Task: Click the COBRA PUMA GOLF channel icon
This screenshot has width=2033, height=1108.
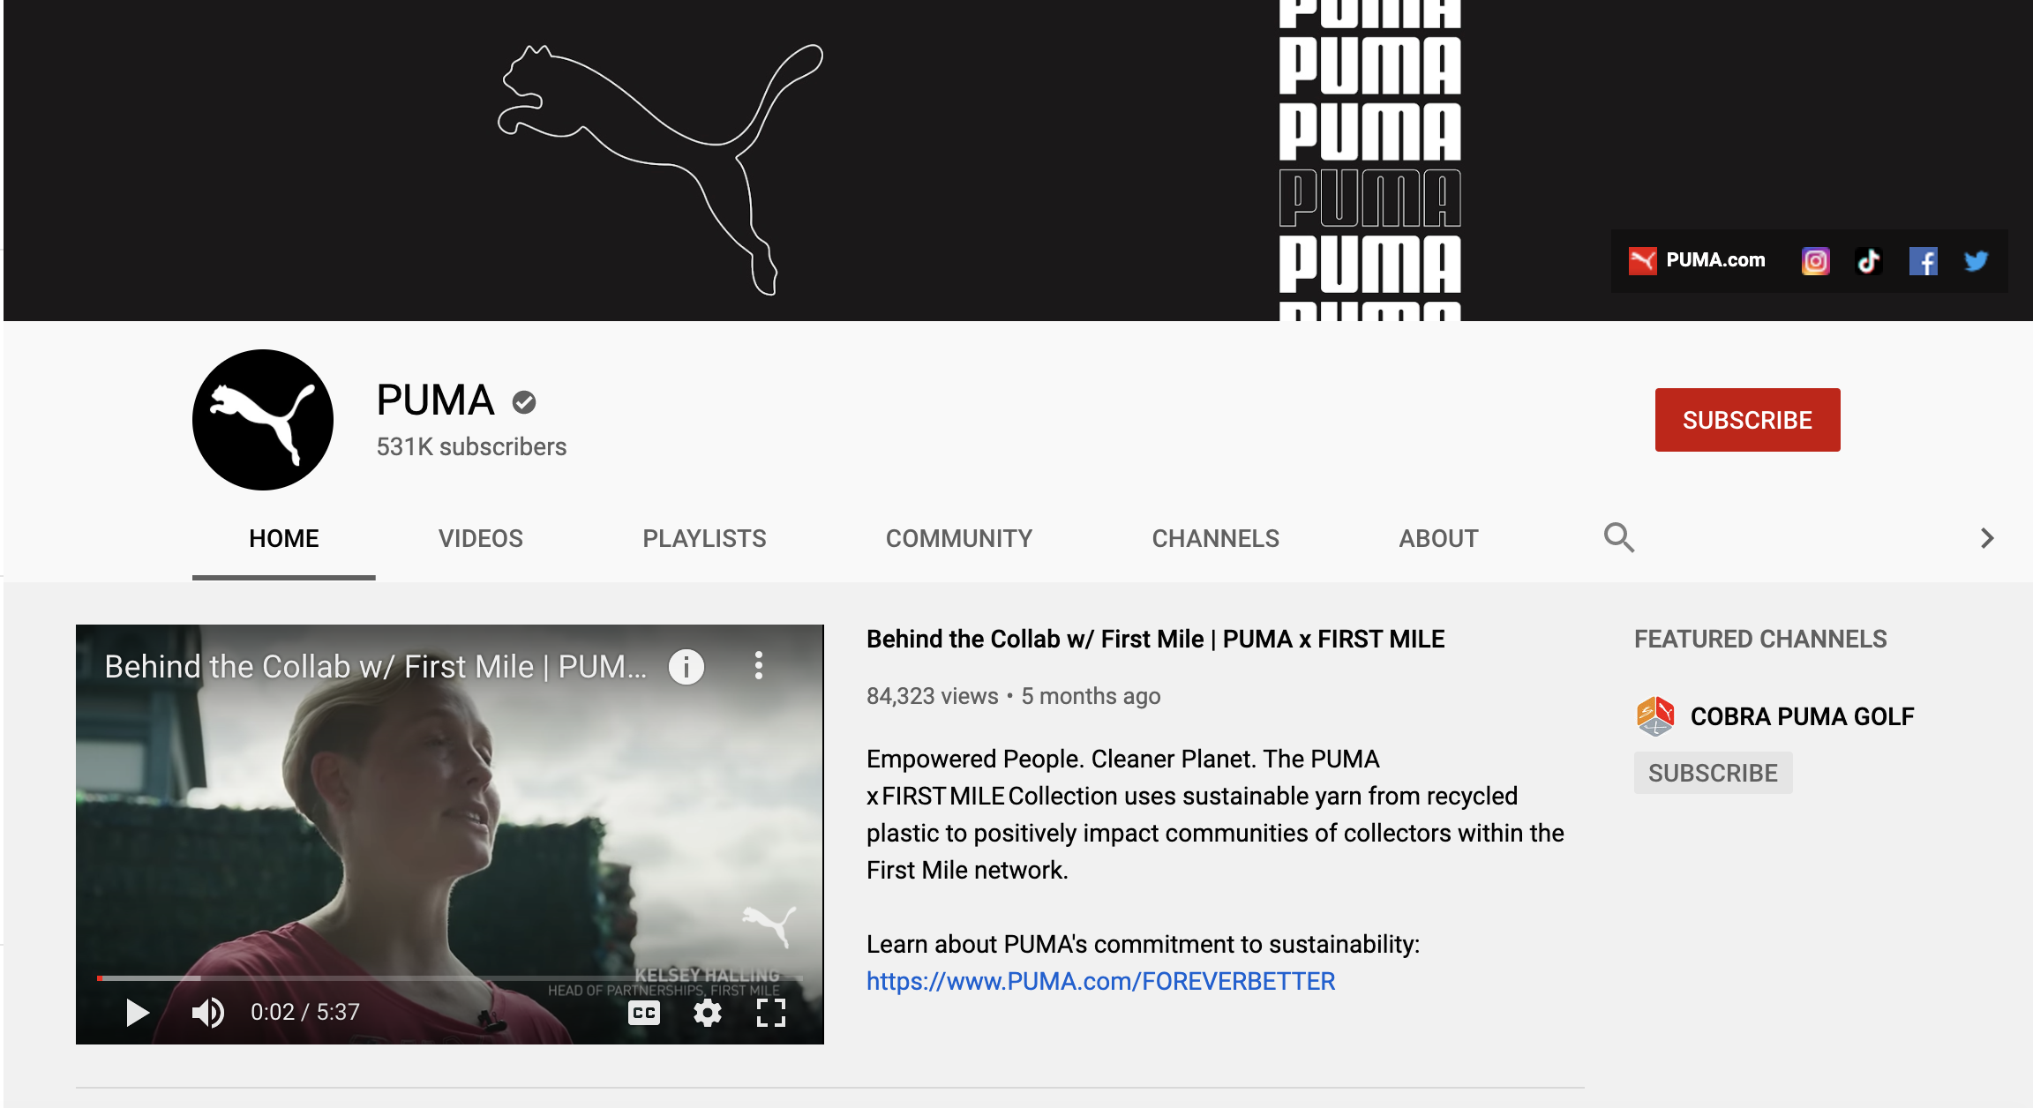Action: coord(1655,716)
